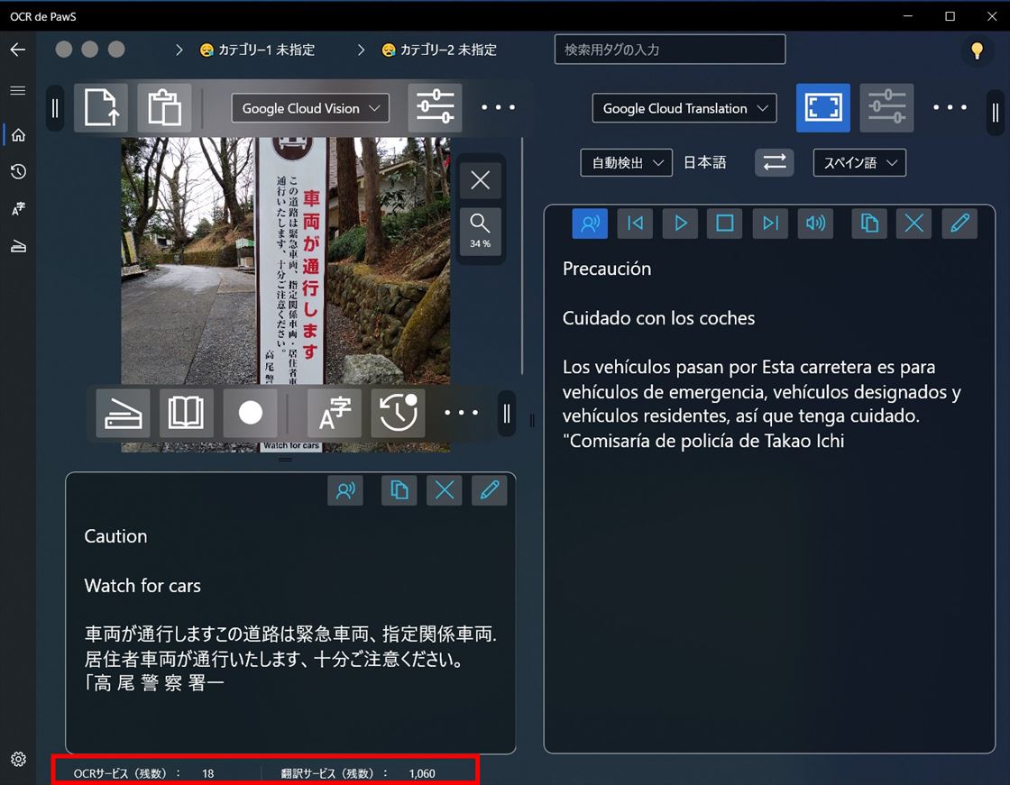
Task: Open the hamburger menu in sidebar
Action: click(x=18, y=91)
